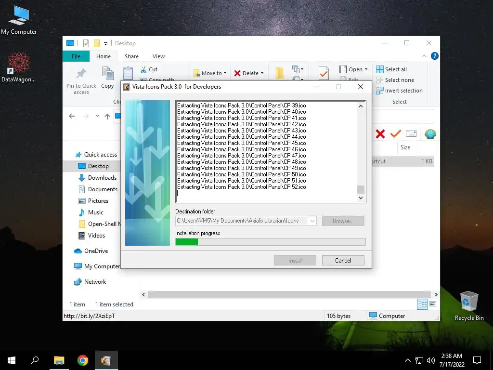The height and width of the screenshot is (370, 493).
Task: Open the Open button dropdown arrow
Action: (366, 69)
